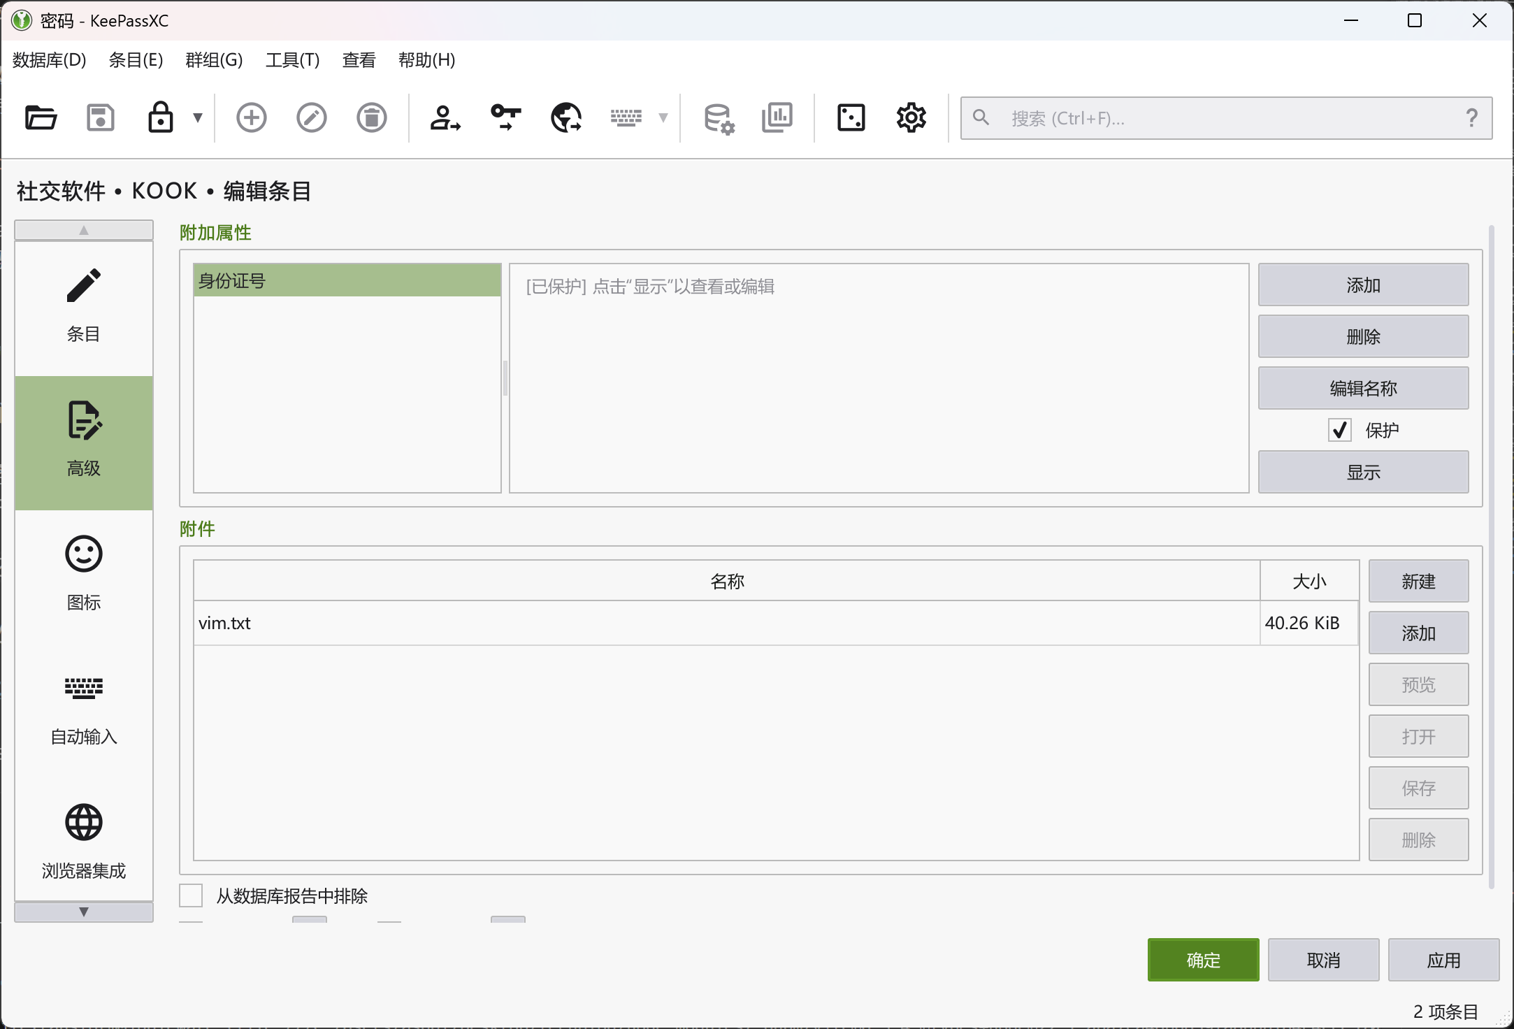Click sidebar scroll down arrow
Screen dimensions: 1514x1029
coord(84,912)
